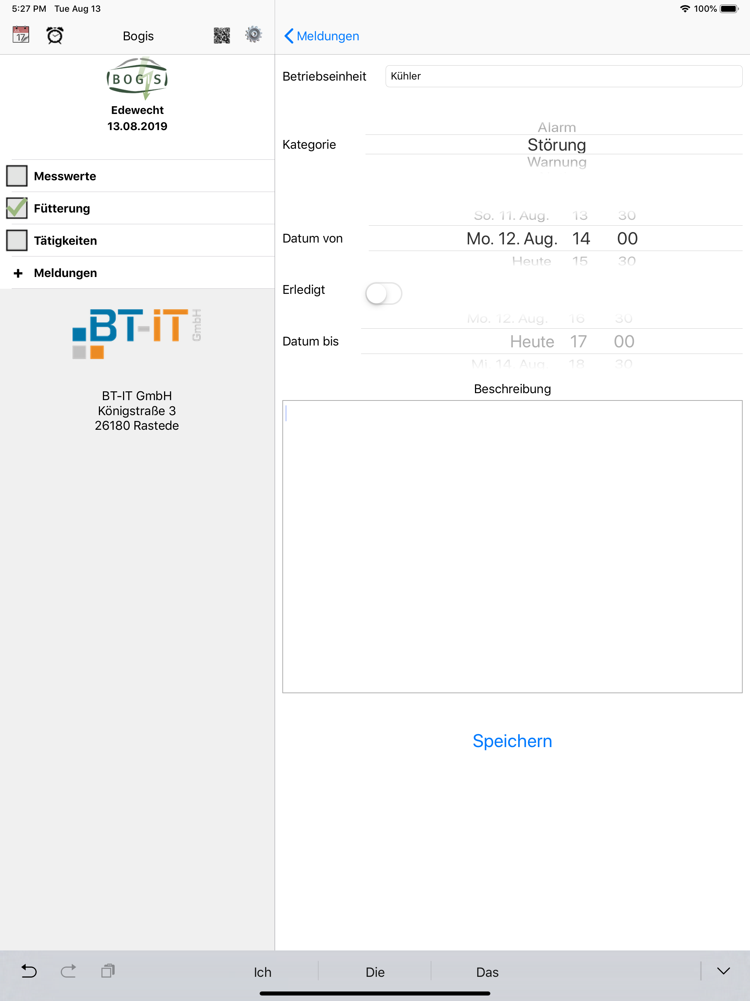Toggle the Erledigt switch
The width and height of the screenshot is (750, 1001).
(383, 293)
